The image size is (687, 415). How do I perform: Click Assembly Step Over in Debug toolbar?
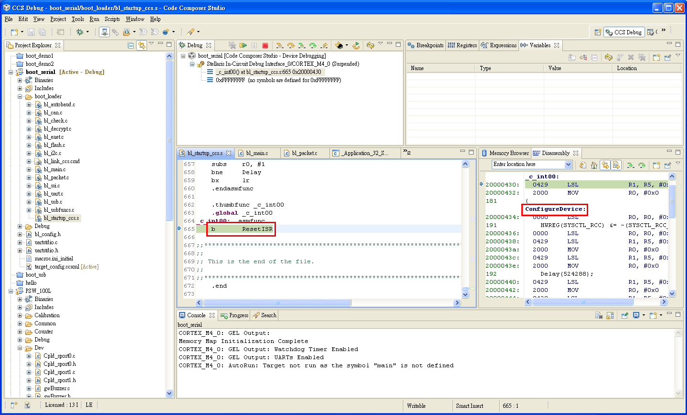(313, 45)
